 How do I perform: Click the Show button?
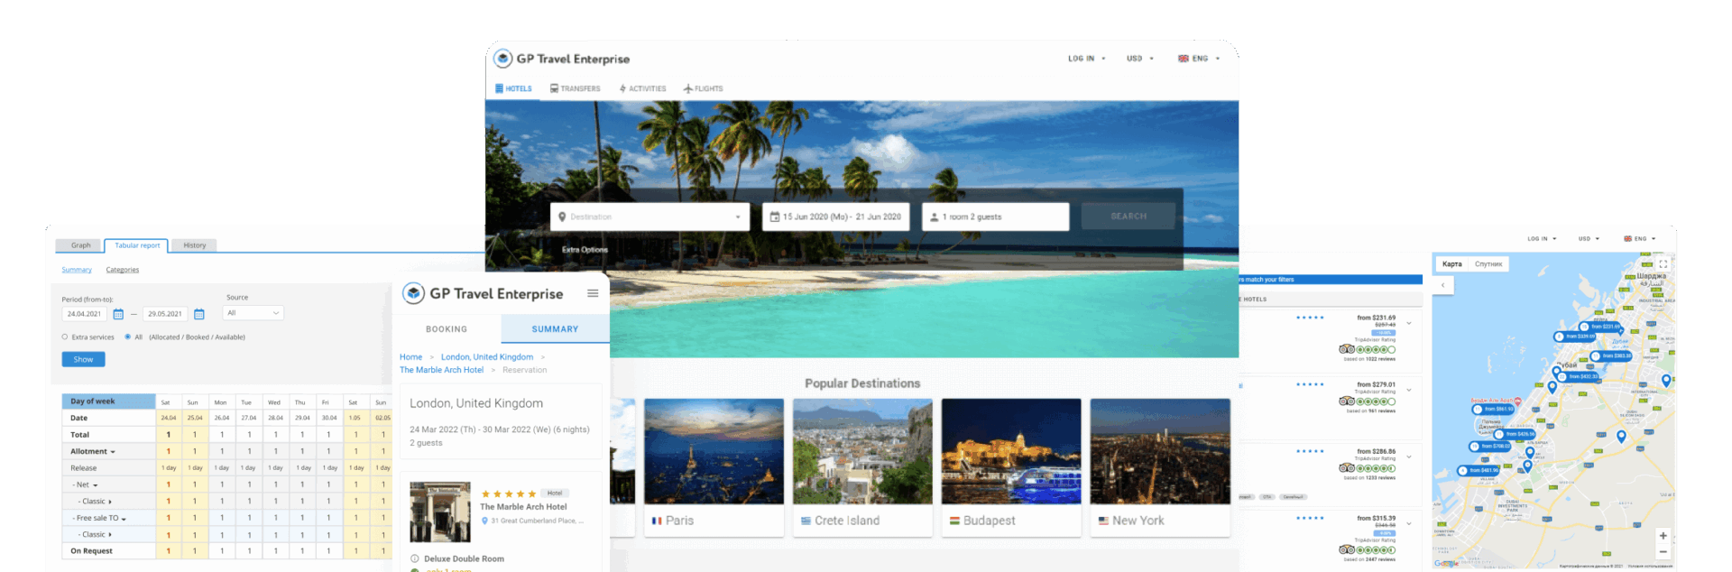(83, 359)
